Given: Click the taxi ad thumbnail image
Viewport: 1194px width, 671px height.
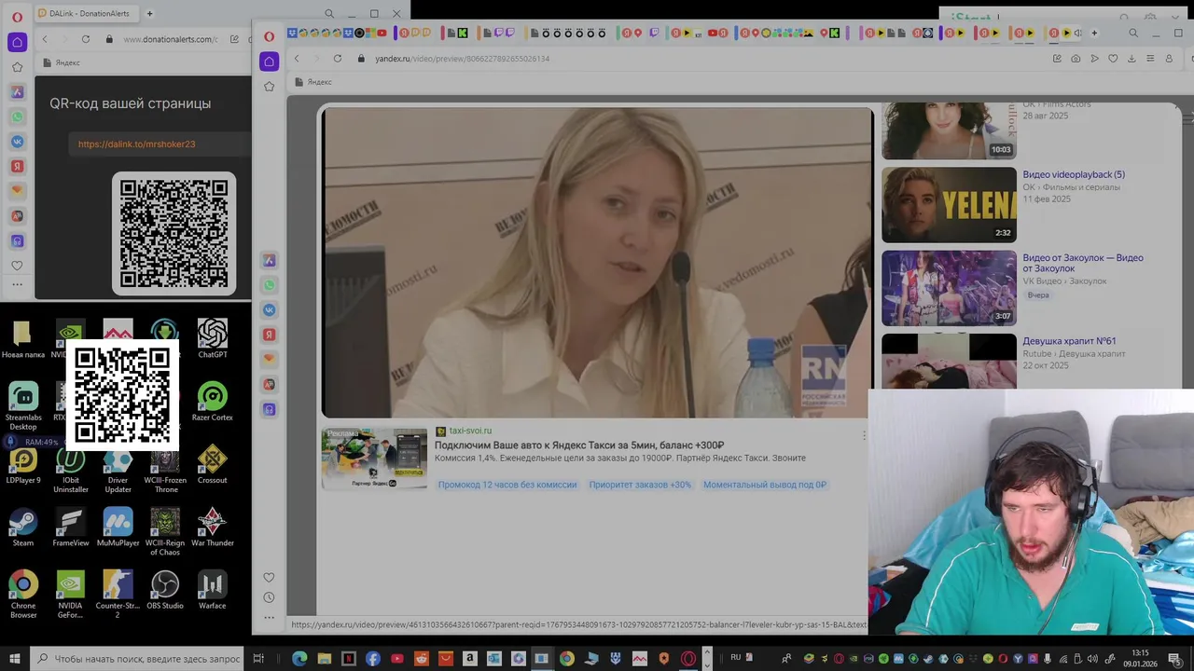Looking at the screenshot, I should (x=374, y=459).
